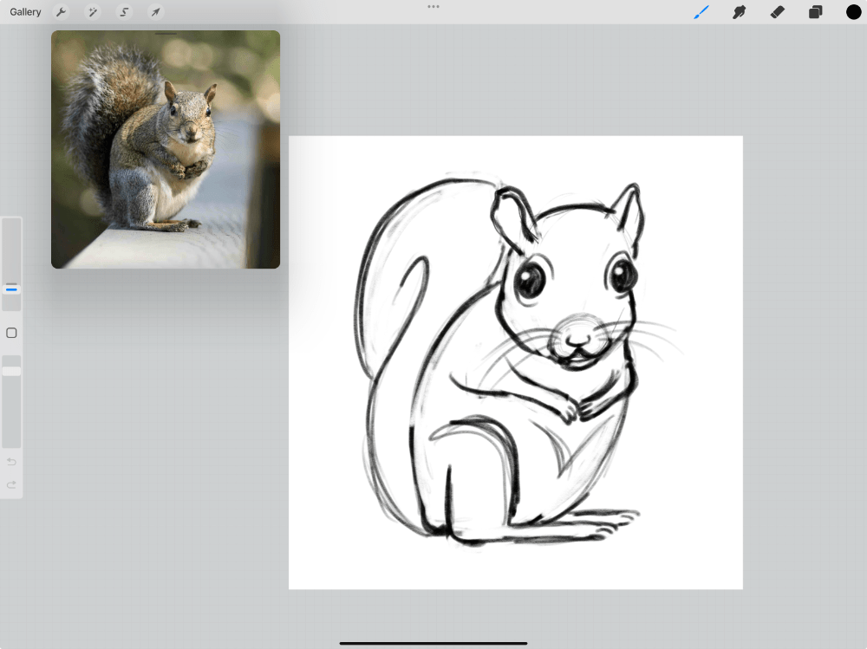Viewport: 867px width, 649px height.
Task: Select the Eraser tool
Action: (777, 12)
